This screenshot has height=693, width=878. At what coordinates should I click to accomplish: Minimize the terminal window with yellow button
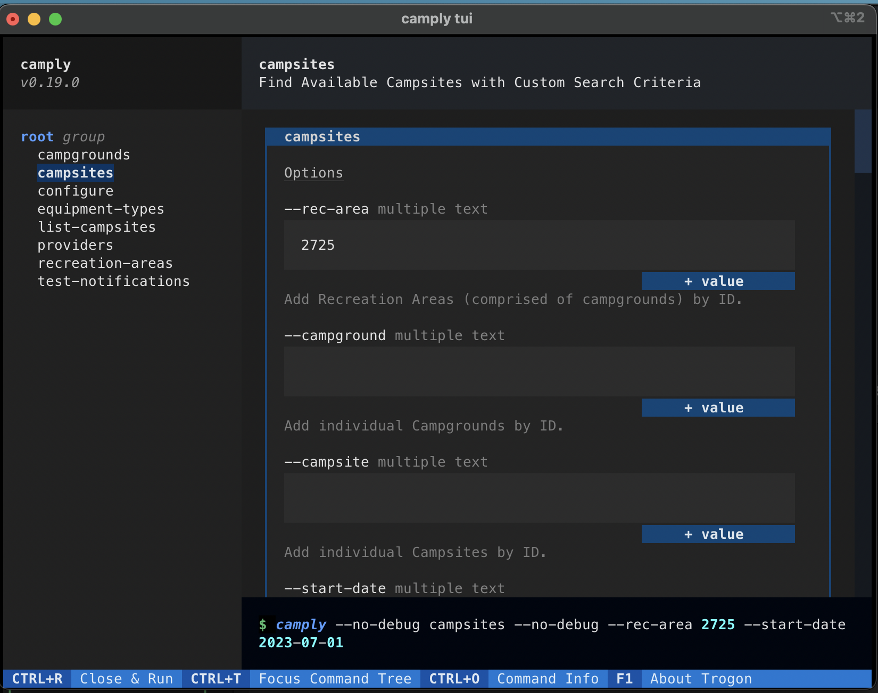34,19
